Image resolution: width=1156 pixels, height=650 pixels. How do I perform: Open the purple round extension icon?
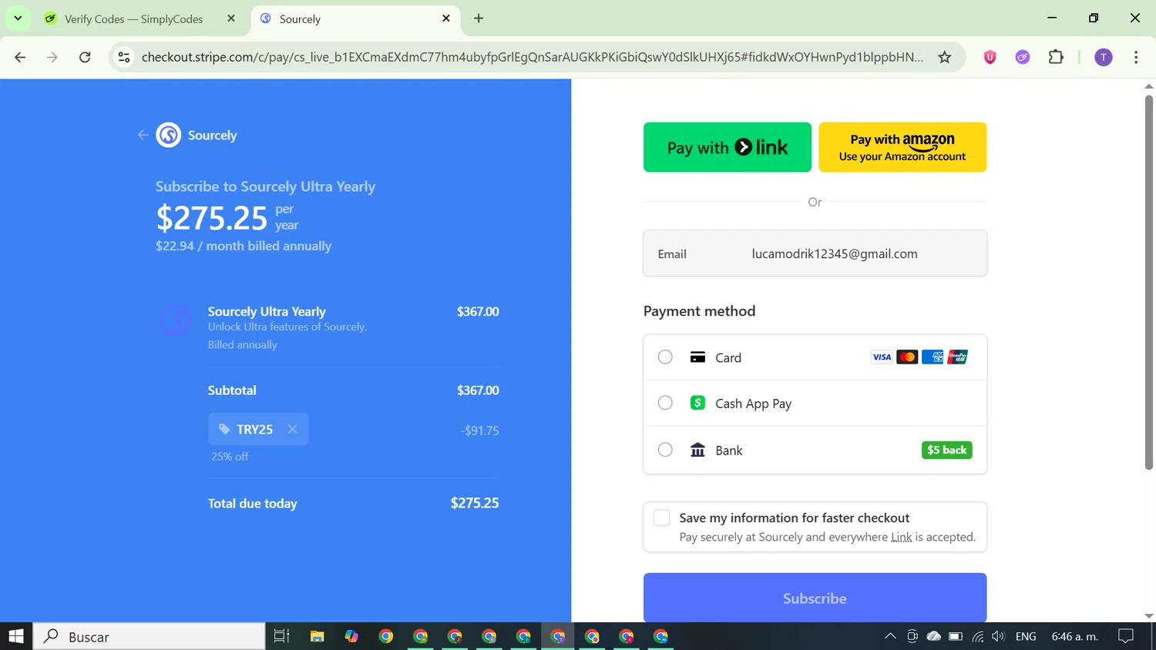[x=1023, y=57]
